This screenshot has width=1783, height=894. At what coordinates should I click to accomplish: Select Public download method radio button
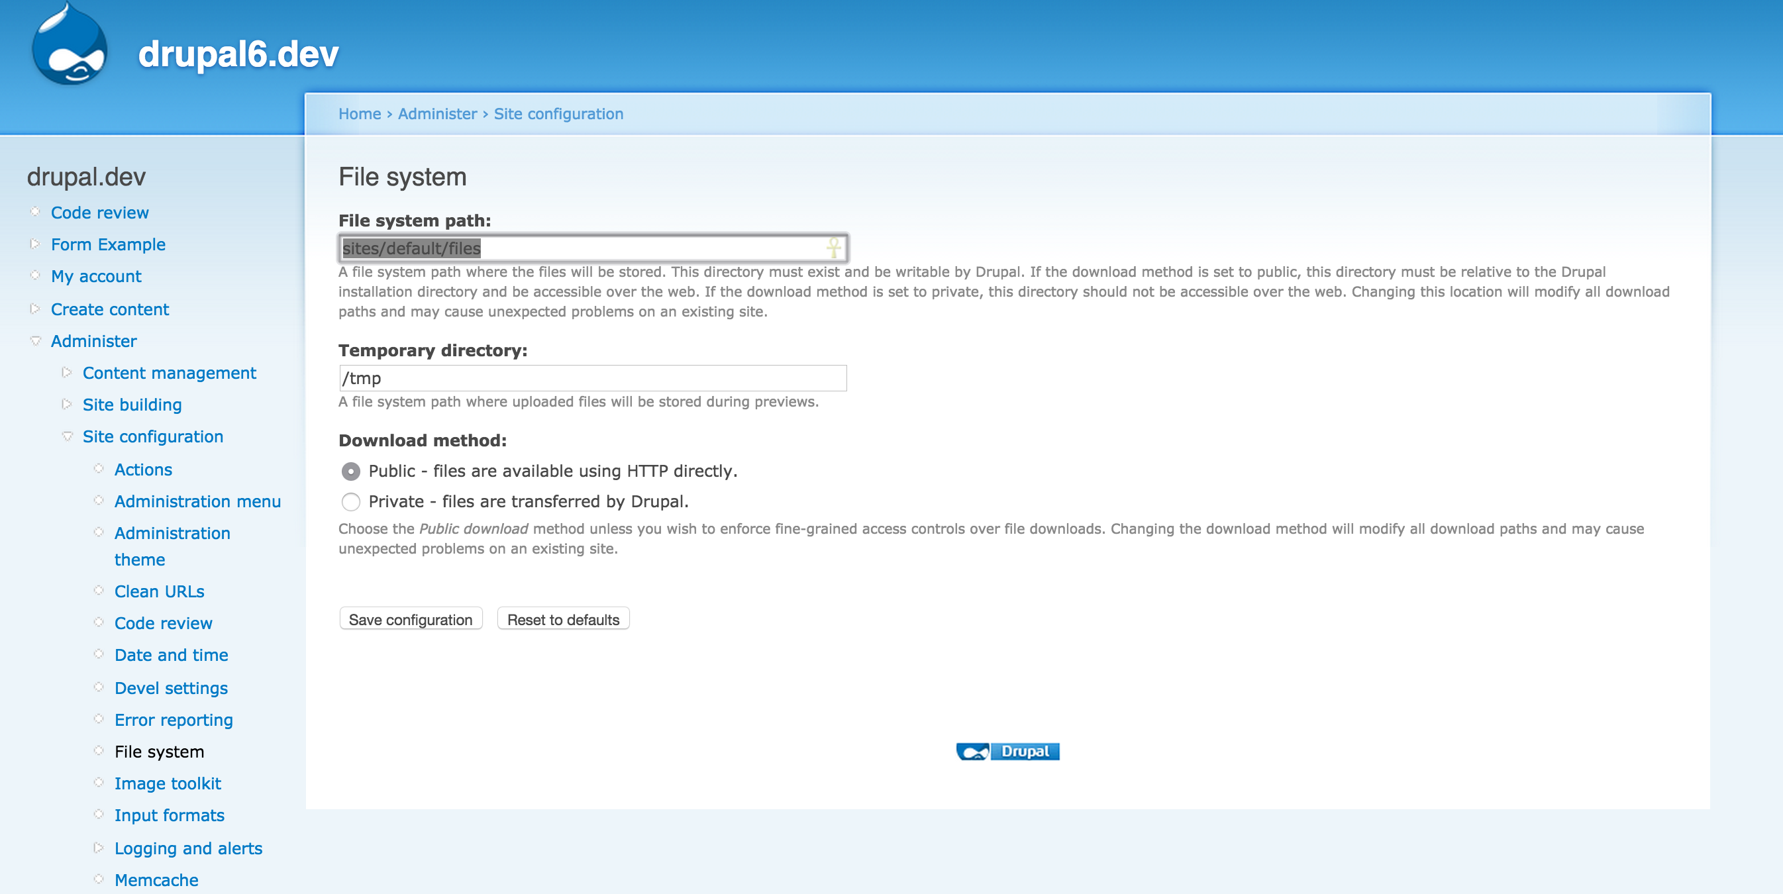coord(350,470)
